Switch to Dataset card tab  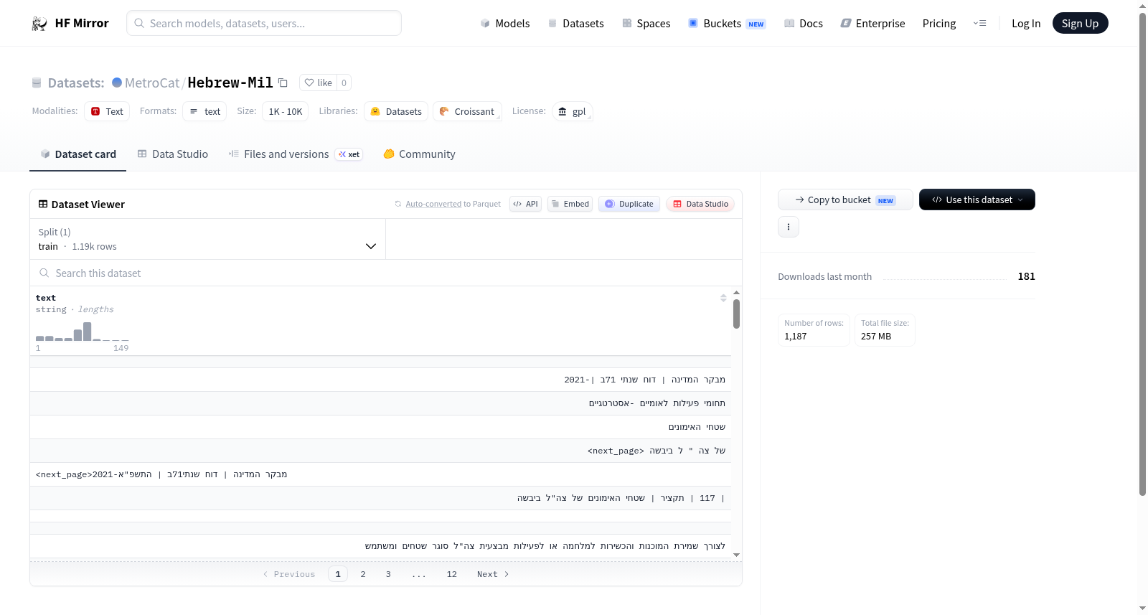pos(78,154)
